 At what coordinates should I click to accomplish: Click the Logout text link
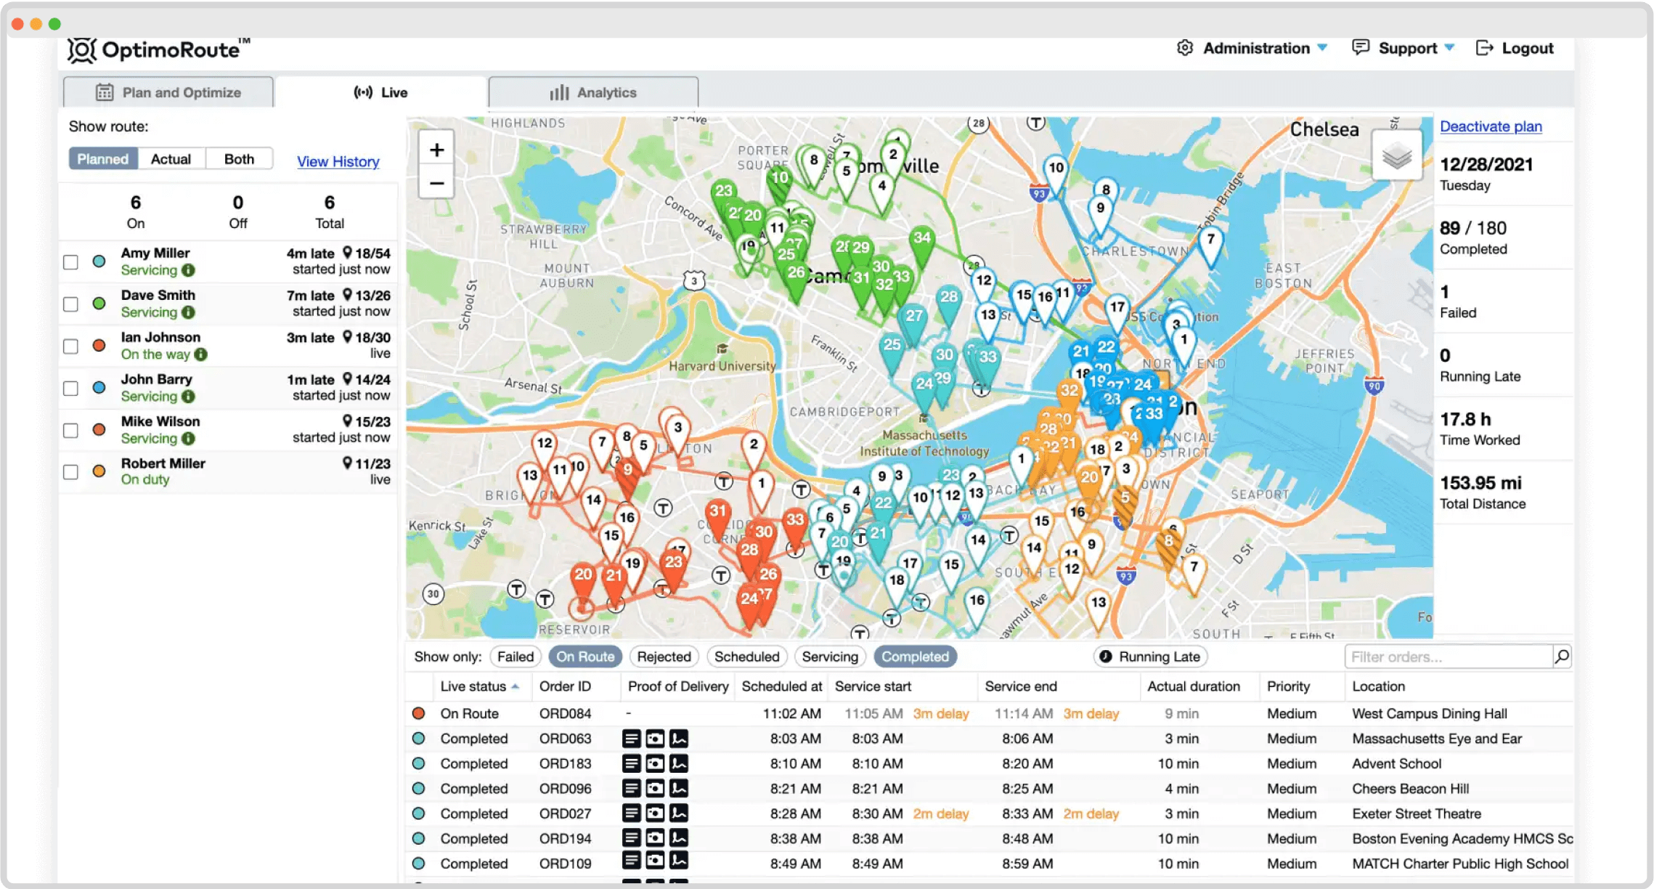tap(1528, 48)
